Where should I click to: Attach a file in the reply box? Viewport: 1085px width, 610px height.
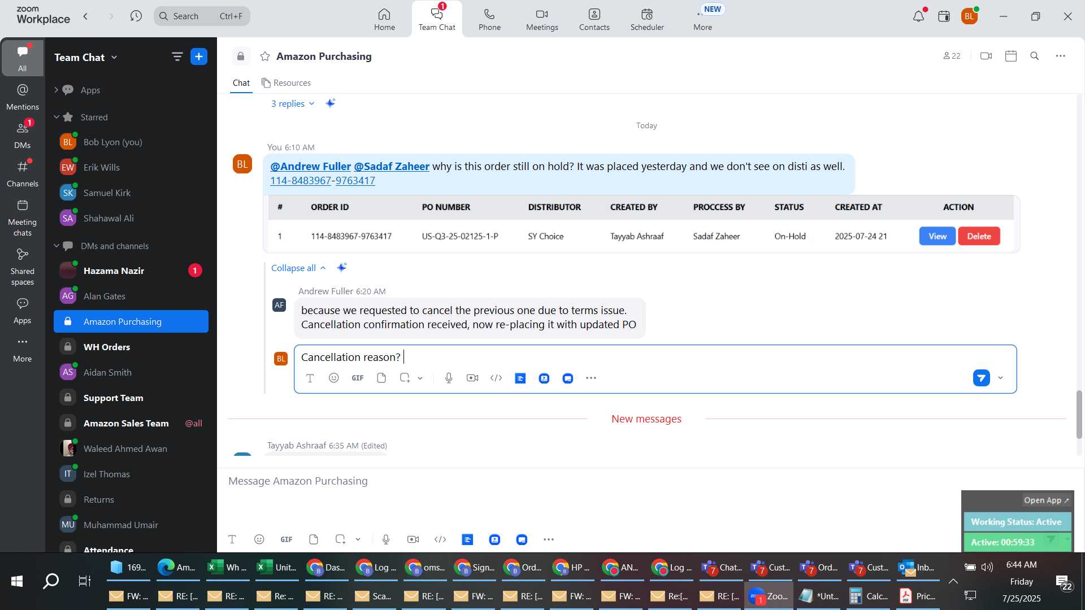pos(381,378)
